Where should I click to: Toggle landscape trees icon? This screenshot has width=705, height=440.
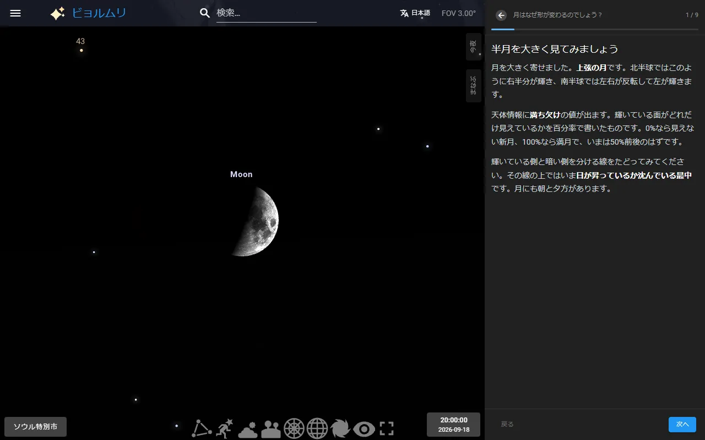tap(271, 429)
